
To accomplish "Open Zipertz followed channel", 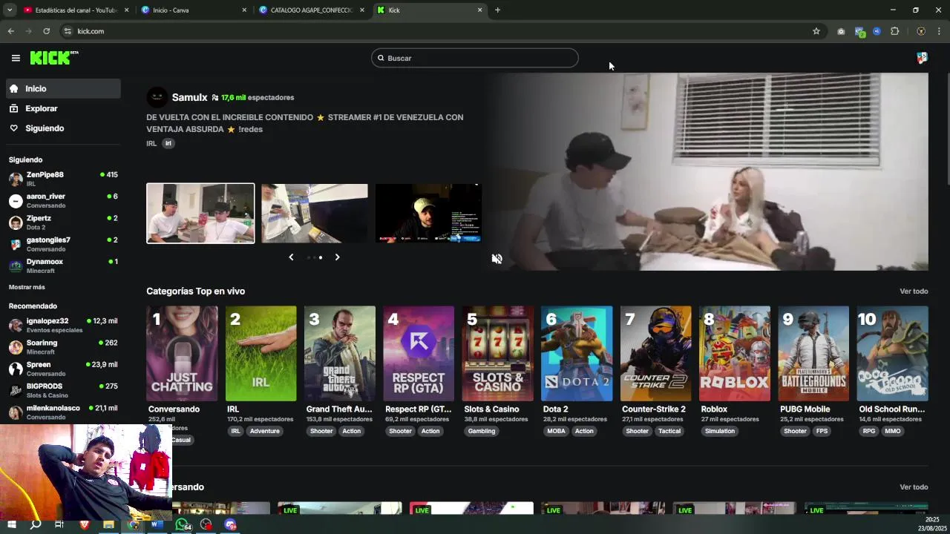I will [x=63, y=222].
